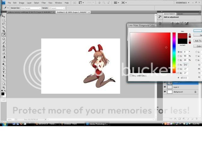
Task: Hide the Background layer
Action: tap(165, 92)
